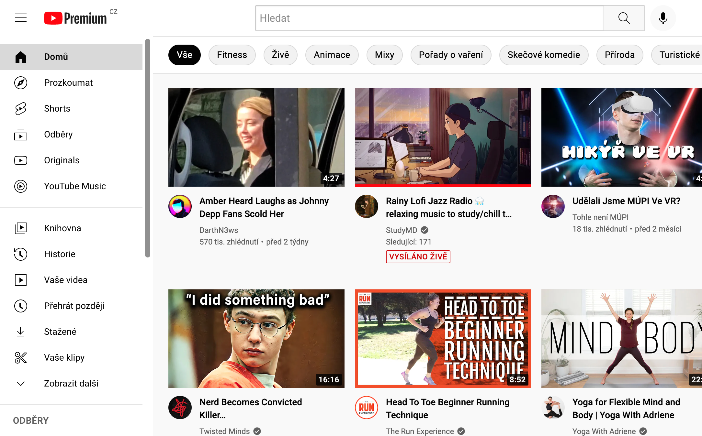Screen dimensions: 702x436
Task: Activate voice search microphone
Action: point(663,18)
